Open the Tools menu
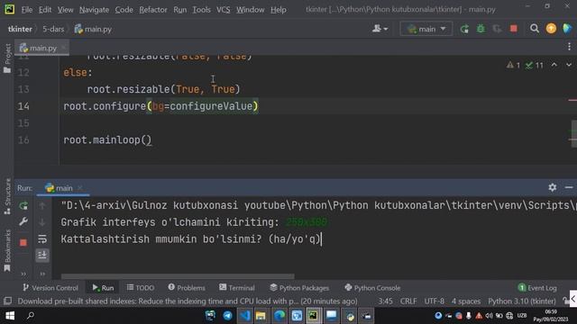 [x=201, y=10]
